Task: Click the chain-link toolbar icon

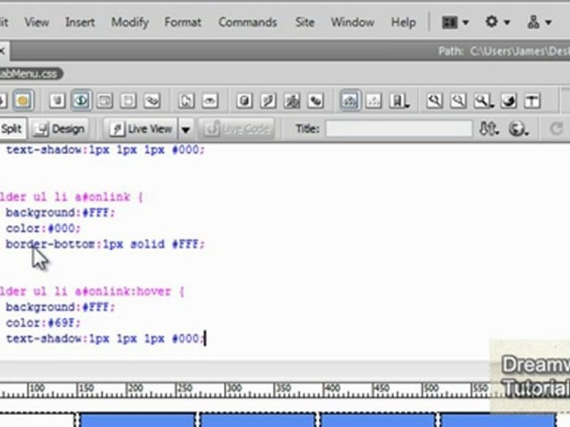Action: tap(152, 101)
